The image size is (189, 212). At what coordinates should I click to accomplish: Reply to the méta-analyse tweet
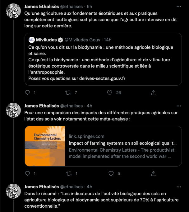27,173
